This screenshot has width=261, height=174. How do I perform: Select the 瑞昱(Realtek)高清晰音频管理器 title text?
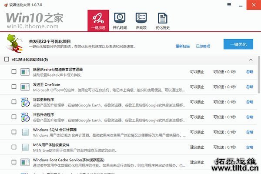58,70
